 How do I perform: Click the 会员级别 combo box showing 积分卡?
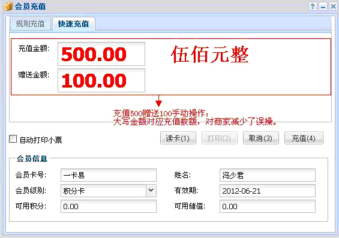point(109,191)
